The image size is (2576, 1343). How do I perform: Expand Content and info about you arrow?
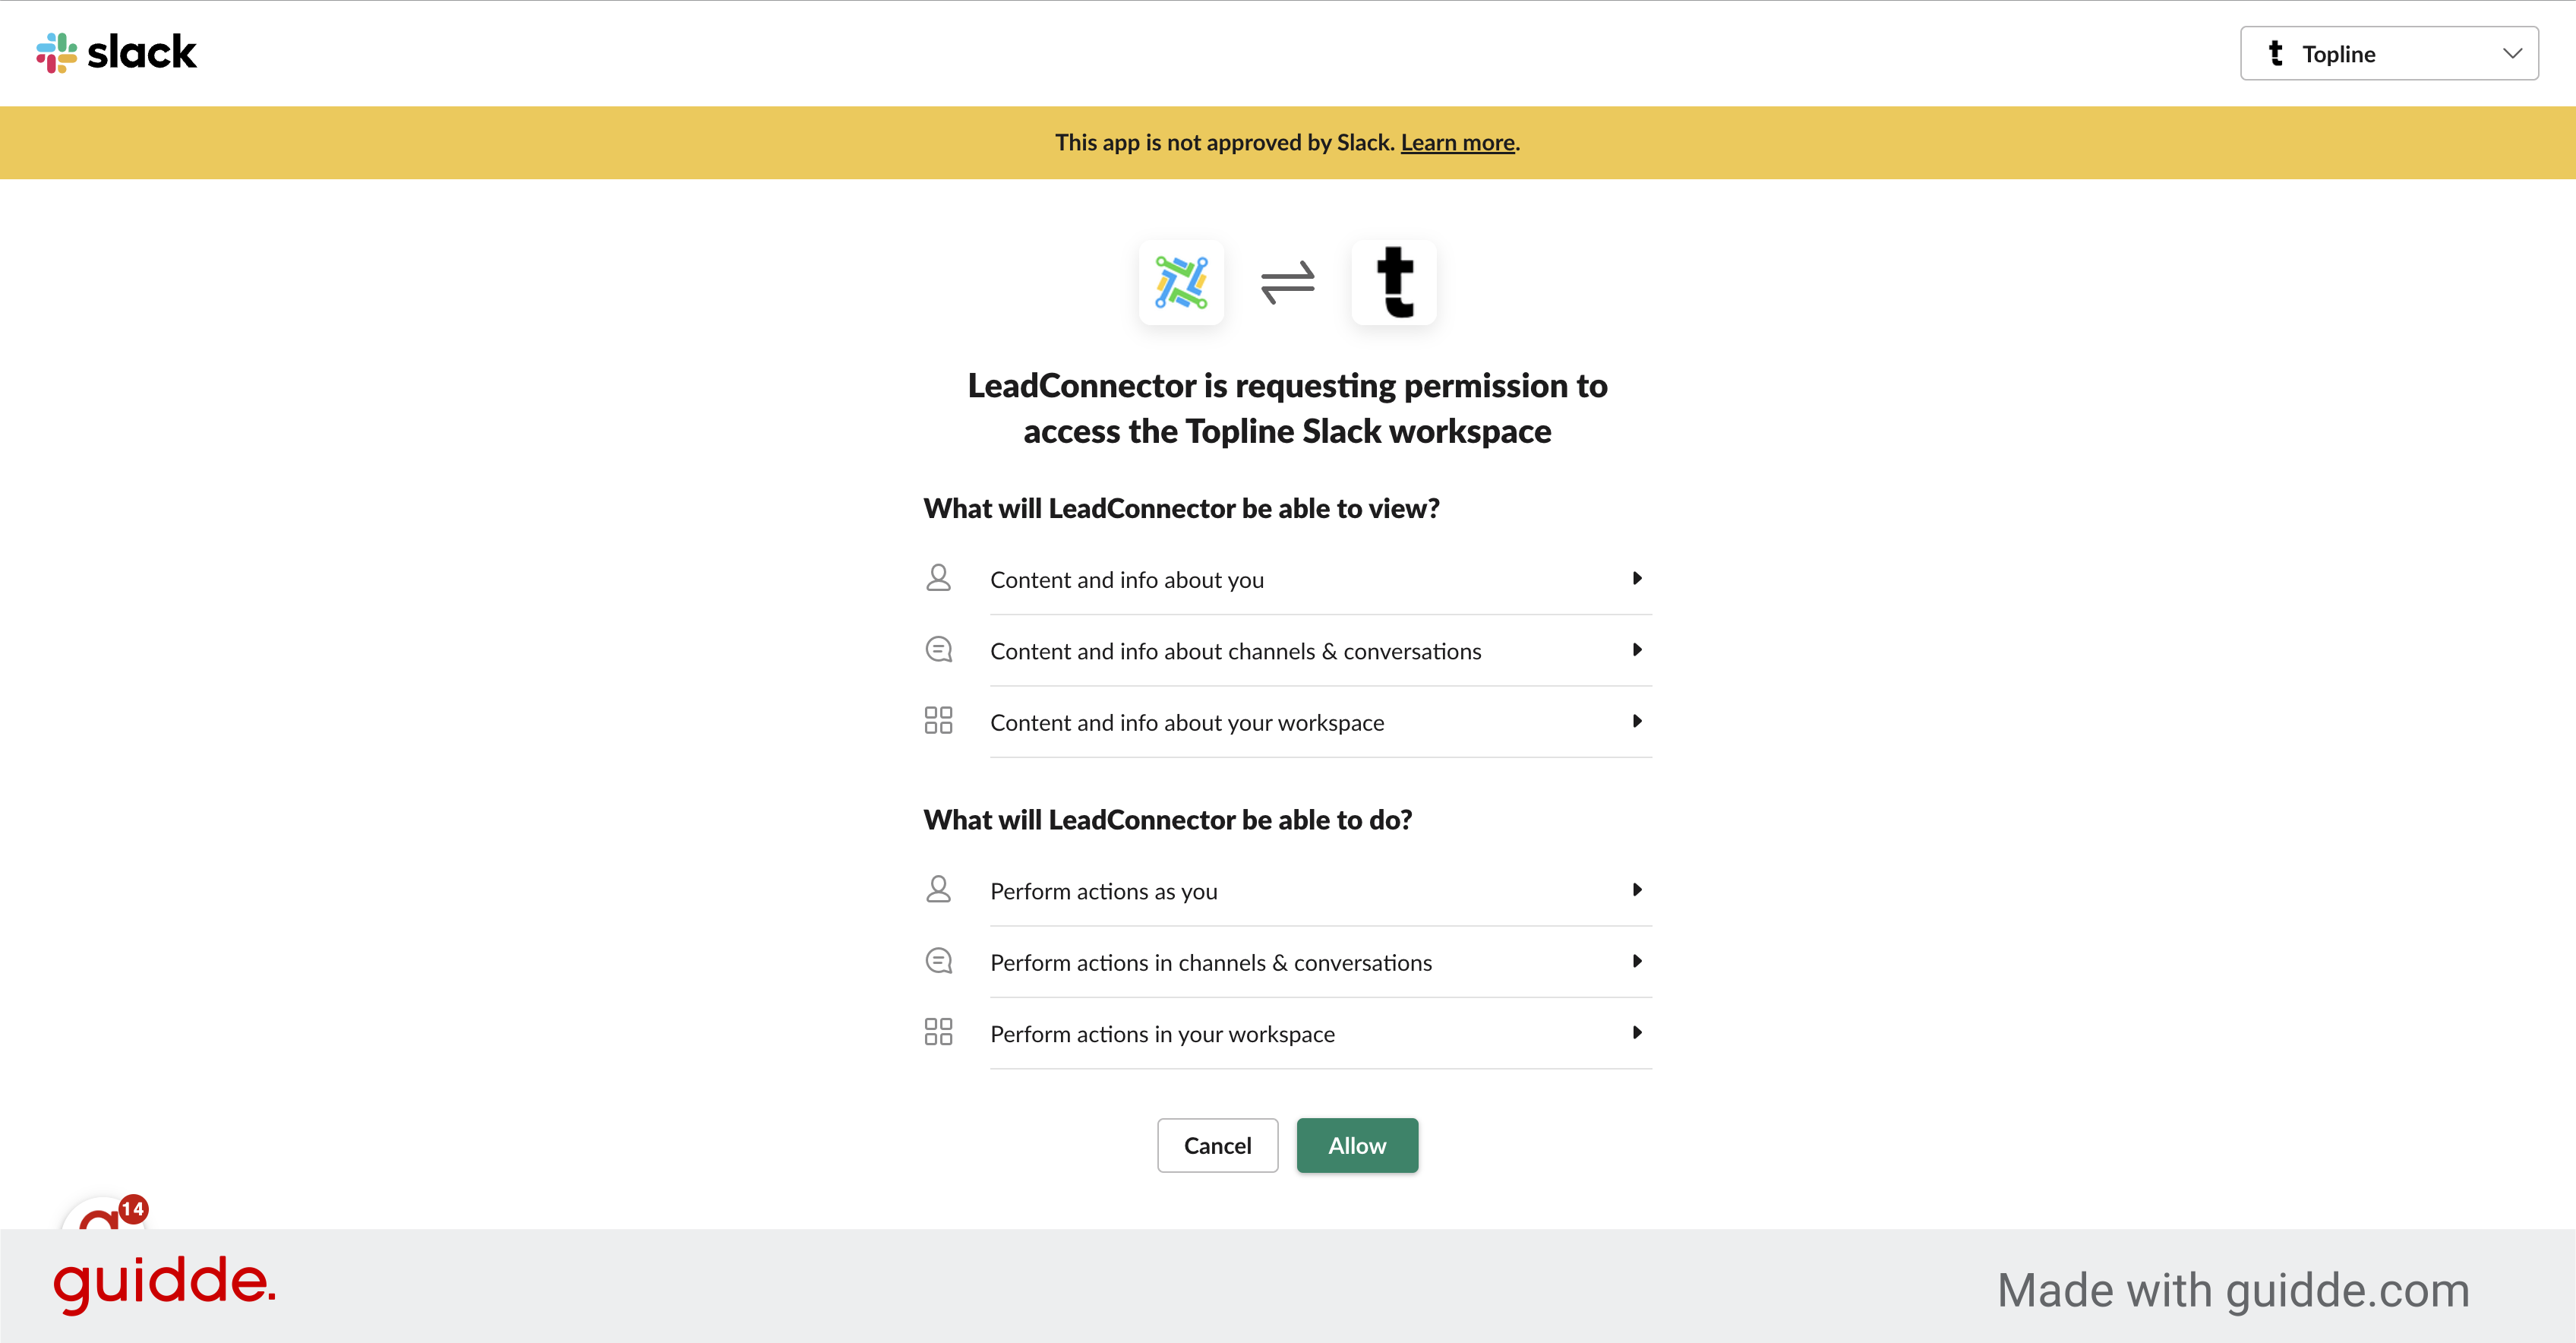tap(1637, 578)
